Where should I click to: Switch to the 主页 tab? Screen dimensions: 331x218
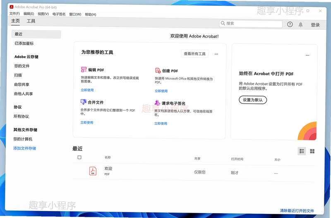15,21
